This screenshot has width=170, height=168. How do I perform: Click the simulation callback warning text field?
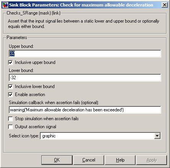(85, 110)
